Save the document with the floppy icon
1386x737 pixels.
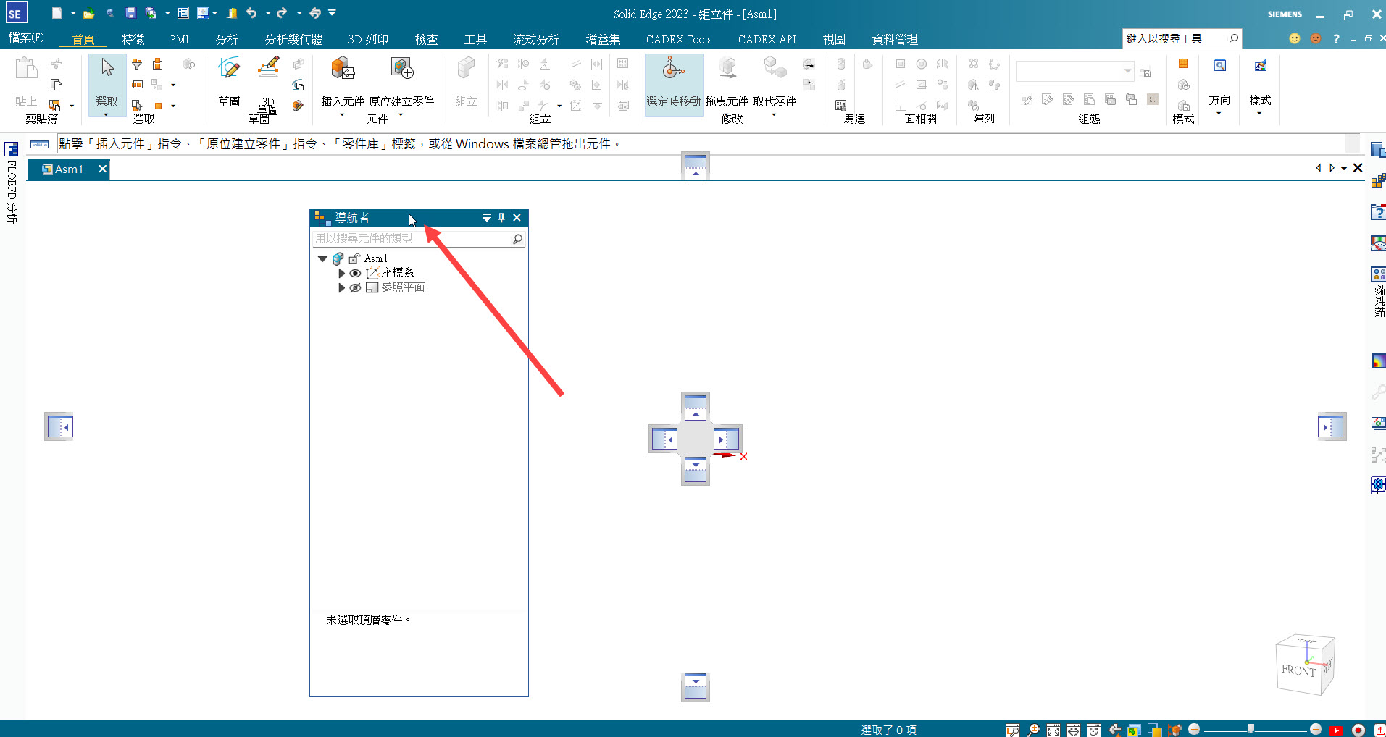pos(130,13)
